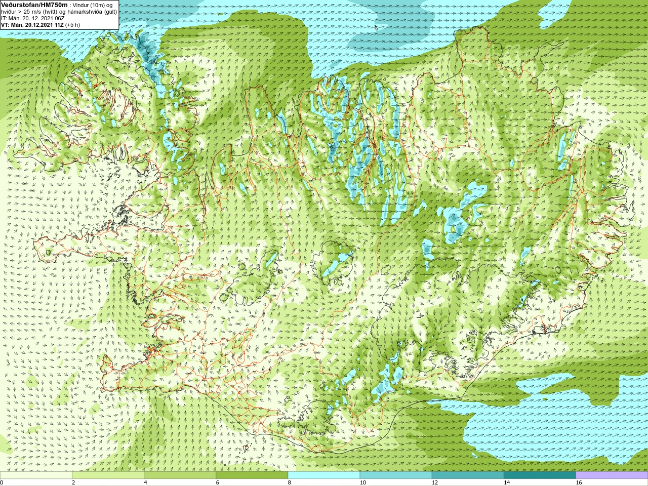Click the legend tick label '10'
Image resolution: width=648 pixels, height=486 pixels.
click(362, 482)
